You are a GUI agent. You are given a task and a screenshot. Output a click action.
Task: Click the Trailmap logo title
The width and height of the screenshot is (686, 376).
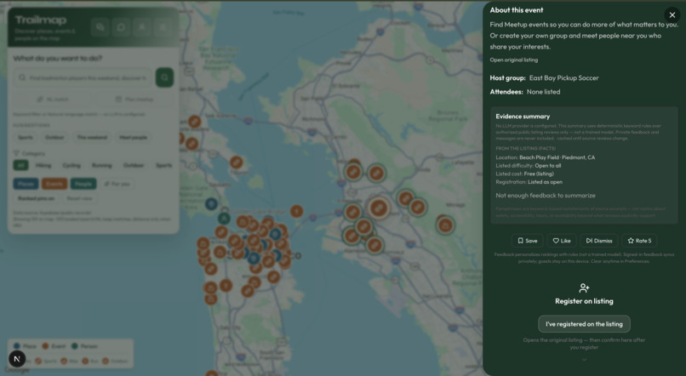pyautogui.click(x=41, y=20)
